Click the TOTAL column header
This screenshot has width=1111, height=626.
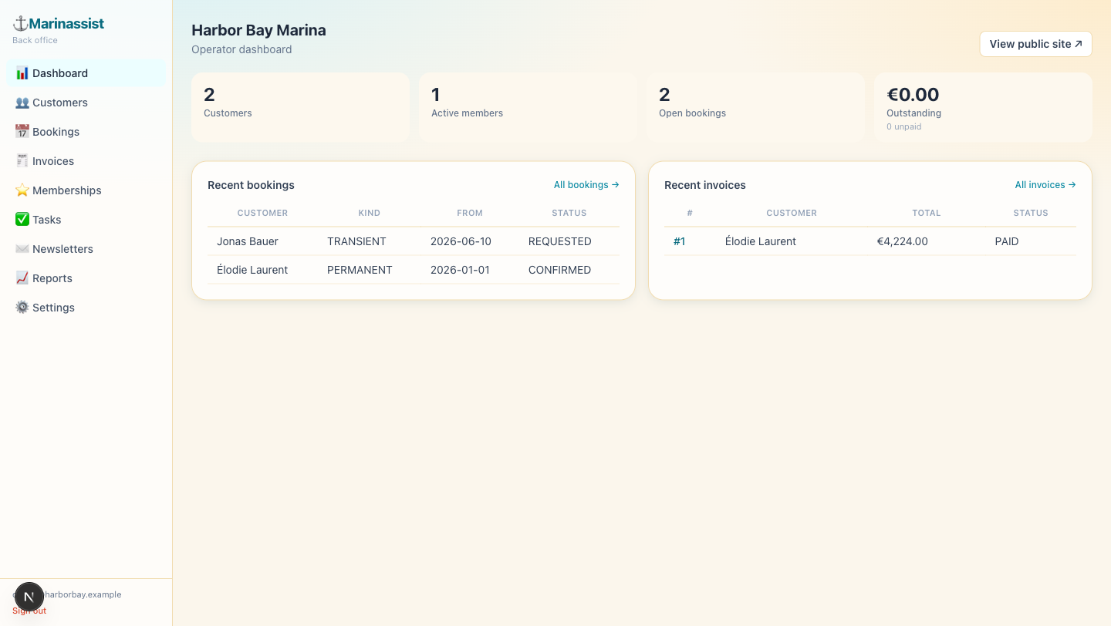click(x=927, y=213)
